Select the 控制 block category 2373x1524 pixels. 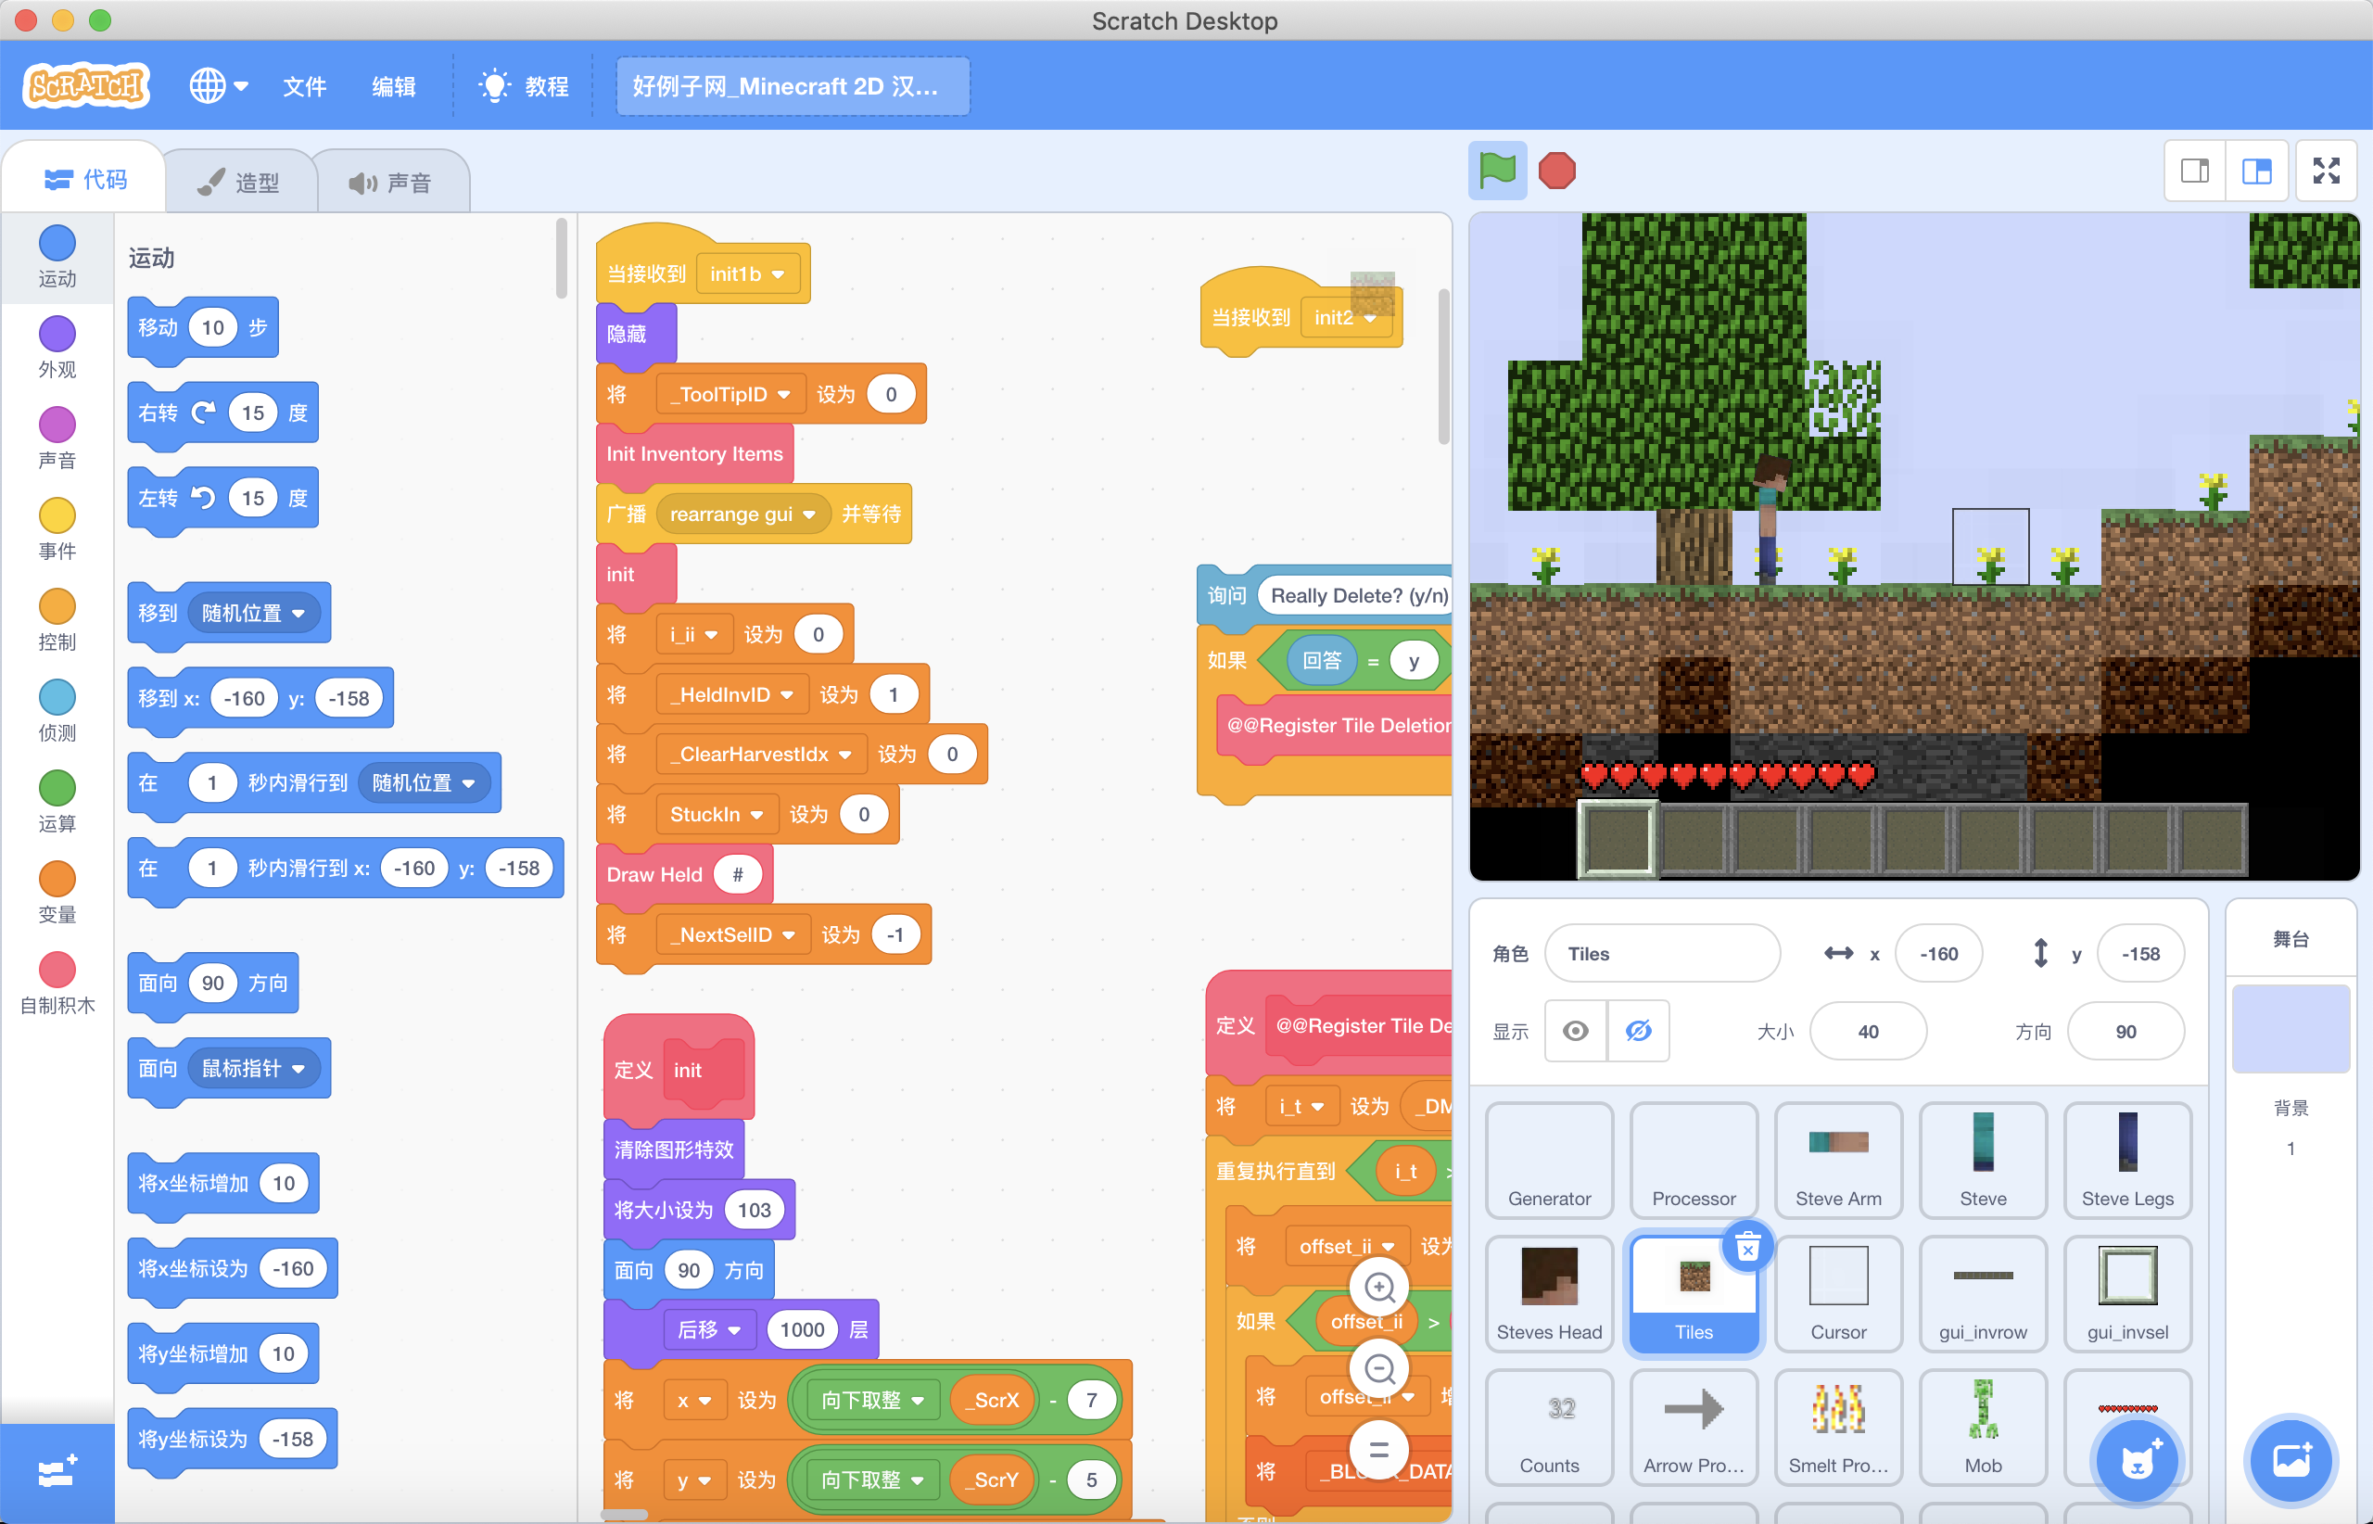57,620
